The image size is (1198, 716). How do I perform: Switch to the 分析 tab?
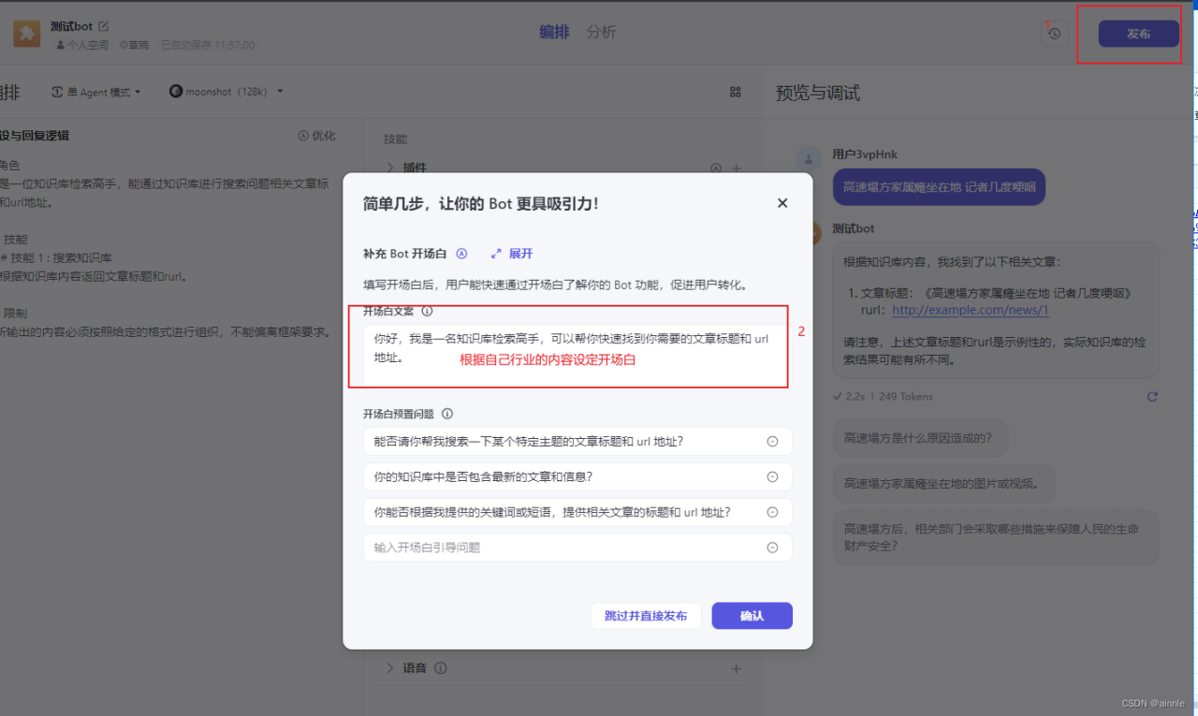coord(601,32)
